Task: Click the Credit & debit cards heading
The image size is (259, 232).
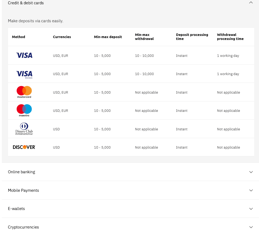Action: 26,3
